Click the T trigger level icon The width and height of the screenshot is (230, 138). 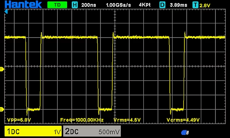[x=195, y=5]
